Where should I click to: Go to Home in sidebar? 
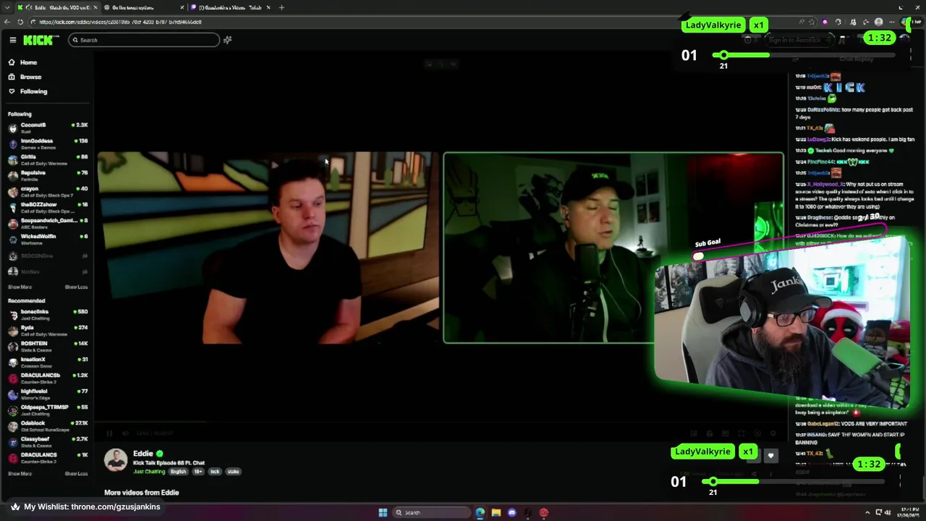point(28,62)
